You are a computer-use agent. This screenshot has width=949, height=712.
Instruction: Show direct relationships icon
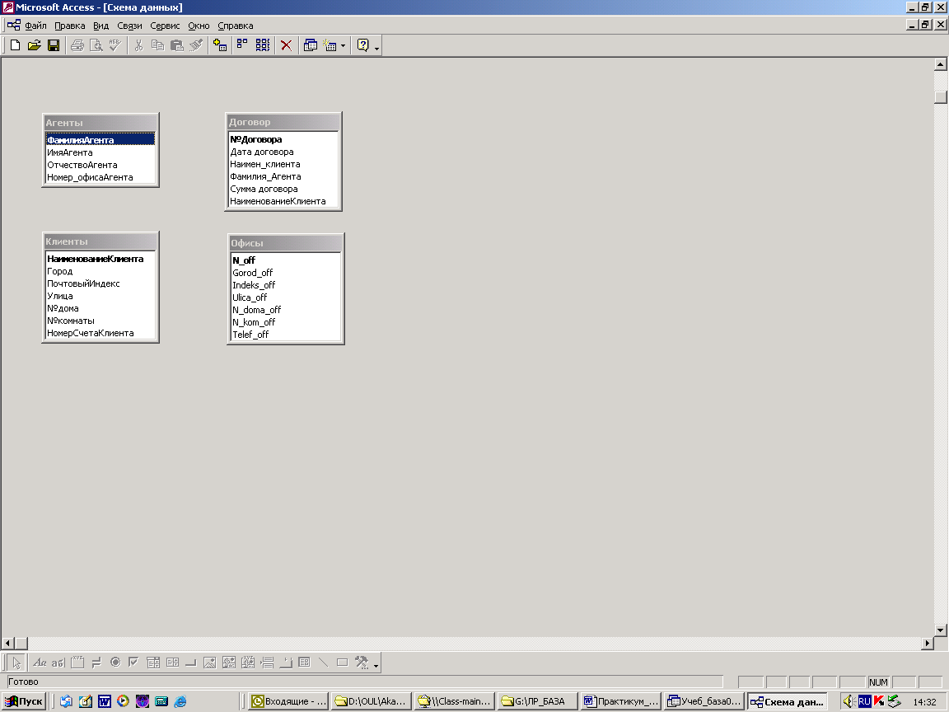pos(242,45)
